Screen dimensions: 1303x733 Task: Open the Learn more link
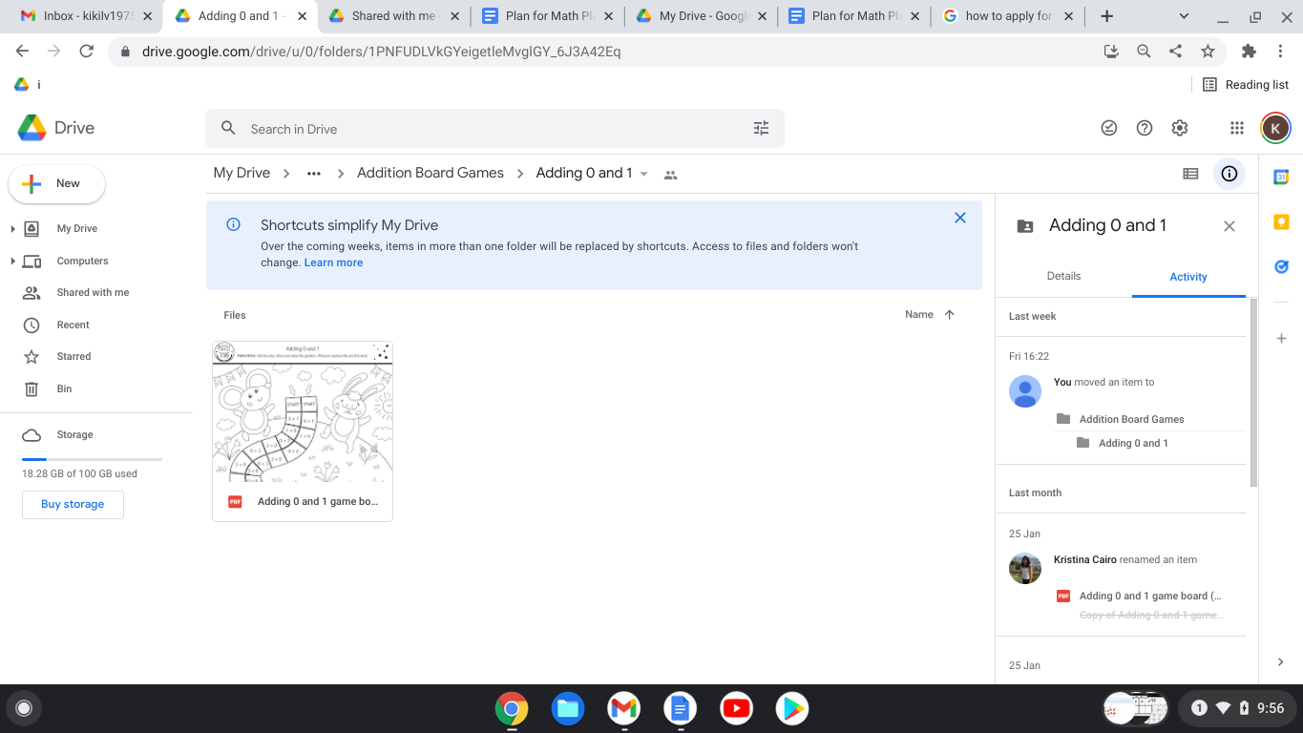[333, 262]
